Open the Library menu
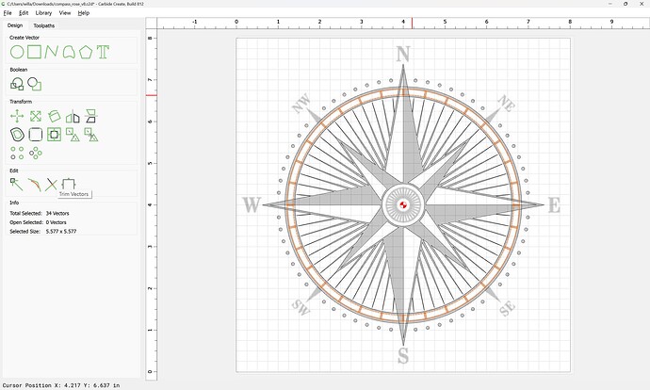 click(x=43, y=13)
